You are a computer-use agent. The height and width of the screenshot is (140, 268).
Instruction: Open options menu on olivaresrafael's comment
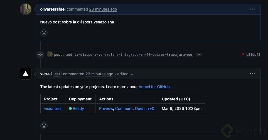[x=252, y=9]
